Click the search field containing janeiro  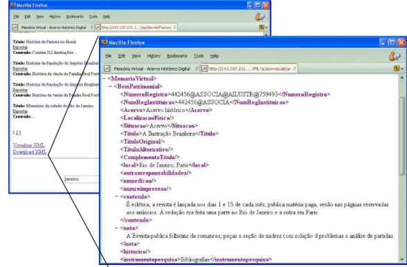[x=82, y=179]
